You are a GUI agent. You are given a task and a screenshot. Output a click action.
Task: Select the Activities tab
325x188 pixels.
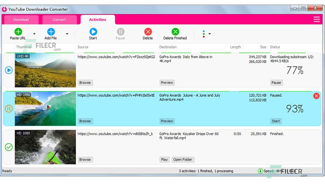click(x=98, y=20)
